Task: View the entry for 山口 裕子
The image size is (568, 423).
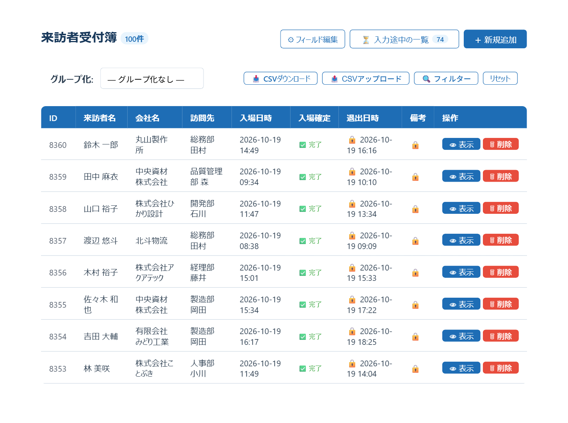Action: pos(461,208)
